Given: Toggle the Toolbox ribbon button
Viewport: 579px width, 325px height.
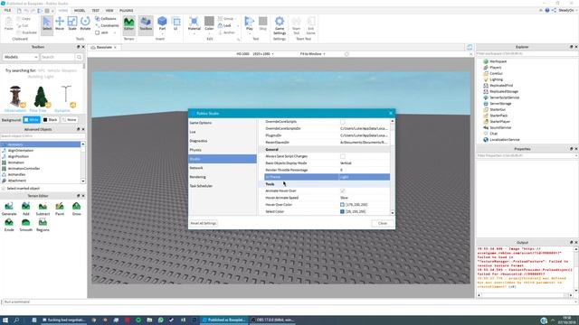Looking at the screenshot, I should coord(146,24).
